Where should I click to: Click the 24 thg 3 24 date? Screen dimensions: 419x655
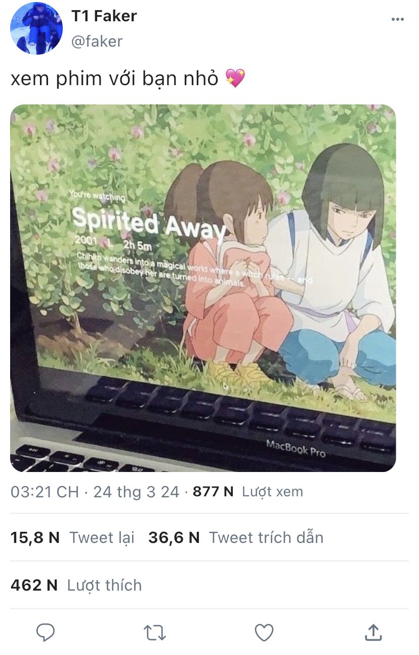(x=136, y=491)
